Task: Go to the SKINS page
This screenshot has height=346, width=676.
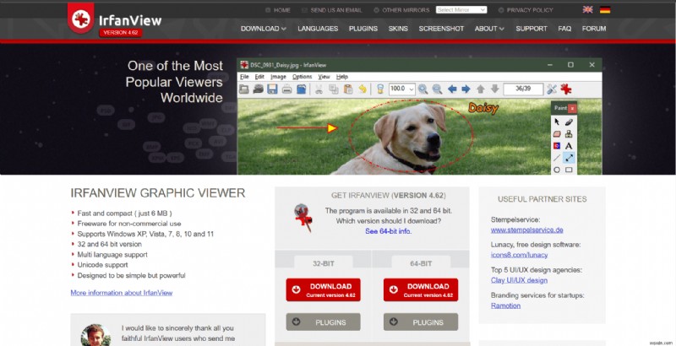Action: tap(398, 29)
